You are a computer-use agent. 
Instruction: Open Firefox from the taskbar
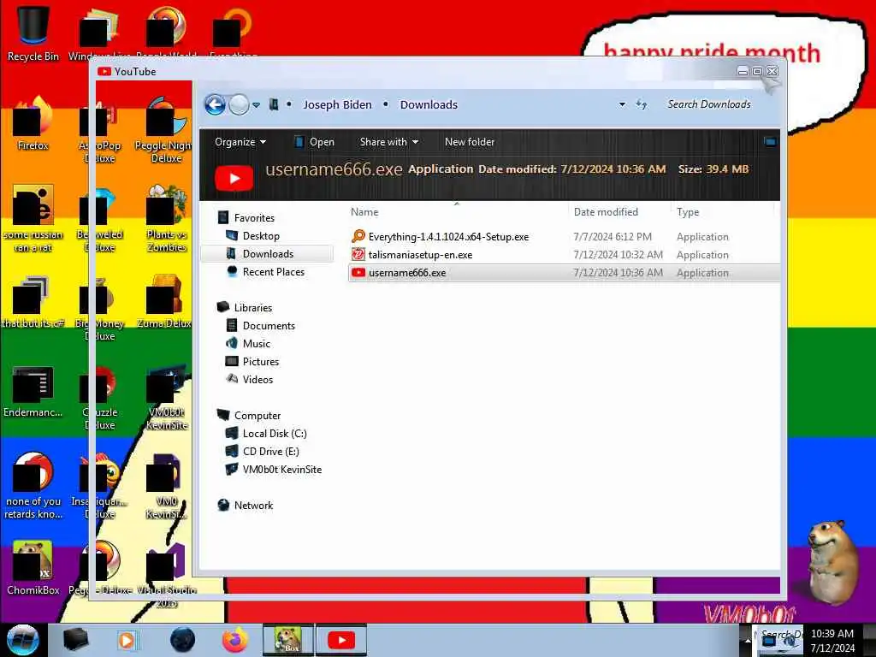[x=235, y=640]
